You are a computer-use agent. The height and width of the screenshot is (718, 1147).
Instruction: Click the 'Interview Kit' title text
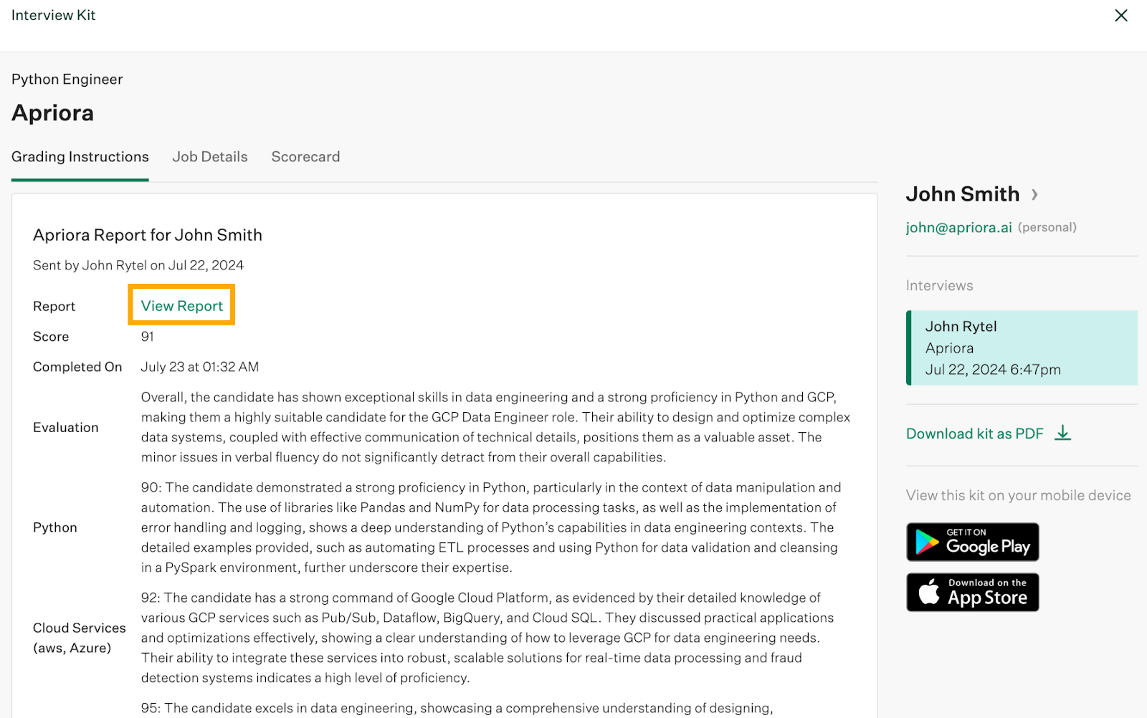(x=53, y=15)
